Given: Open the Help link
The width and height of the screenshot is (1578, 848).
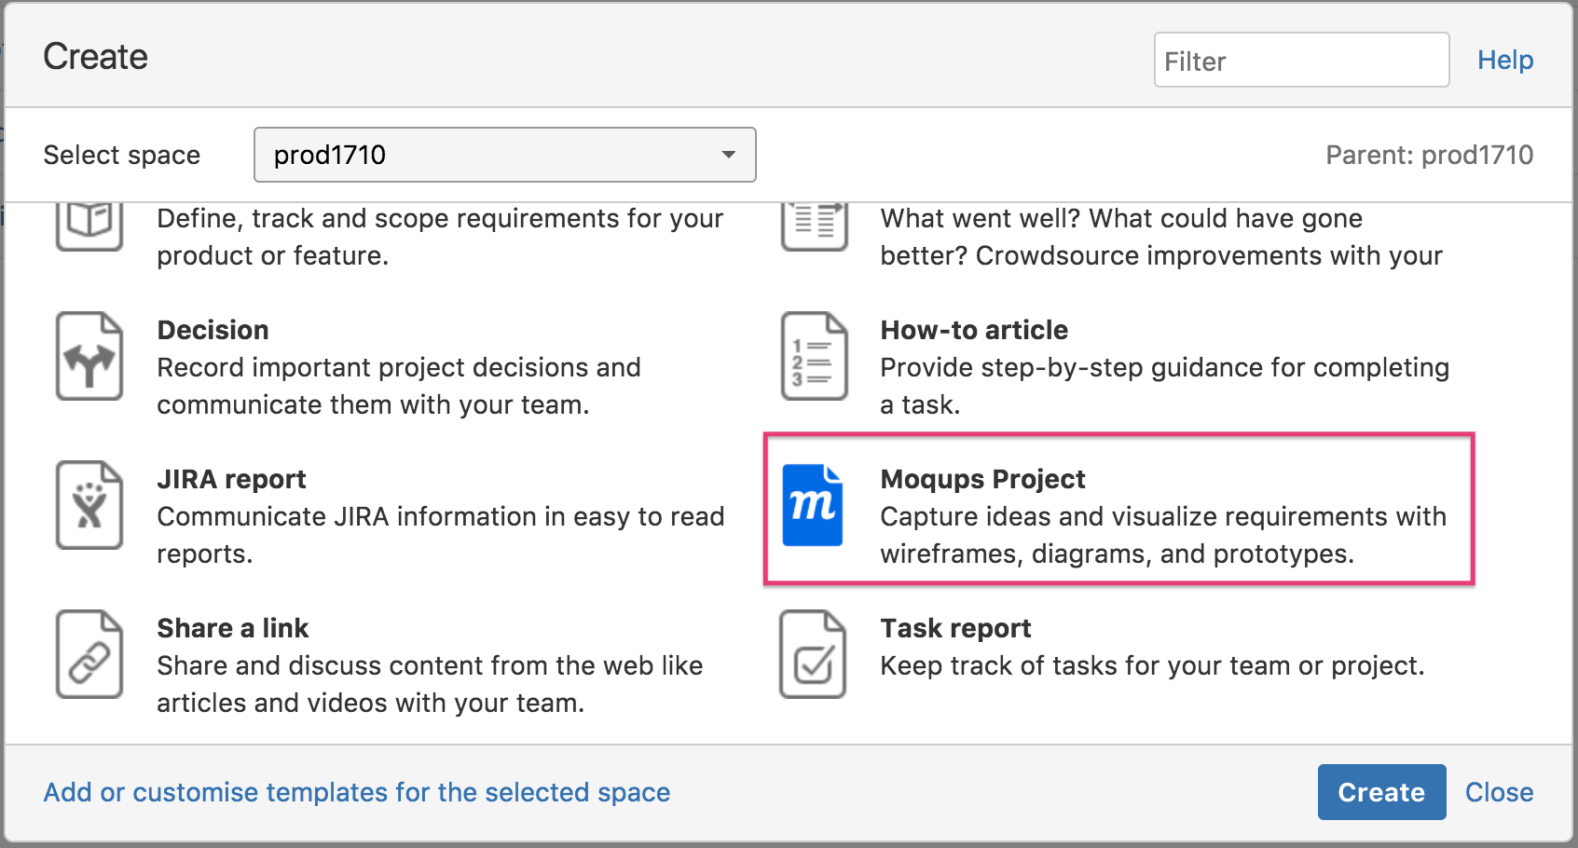Looking at the screenshot, I should (1505, 61).
